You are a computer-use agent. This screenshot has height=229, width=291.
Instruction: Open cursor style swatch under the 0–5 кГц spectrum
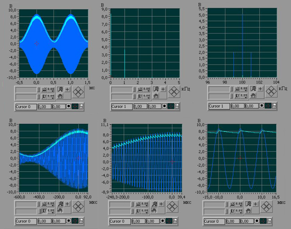click(x=171, y=106)
